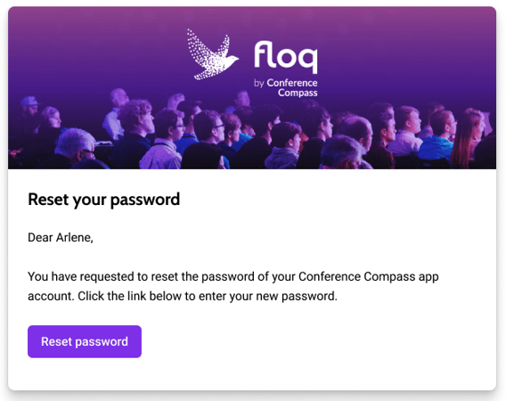The image size is (506, 401).
Task: Click the white dotted bird logo icon
Action: [x=213, y=54]
